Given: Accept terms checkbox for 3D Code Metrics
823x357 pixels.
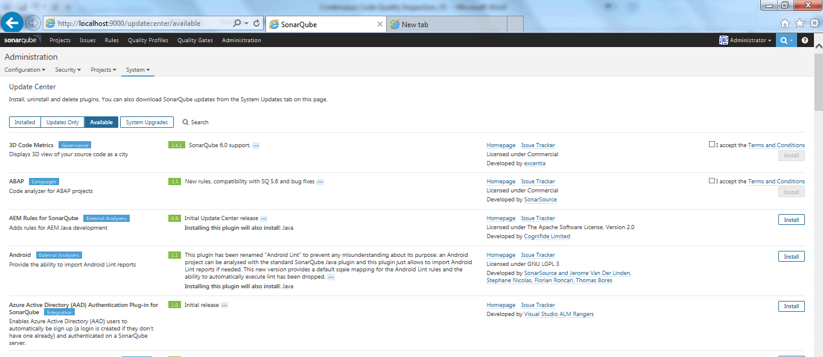Looking at the screenshot, I should point(712,145).
